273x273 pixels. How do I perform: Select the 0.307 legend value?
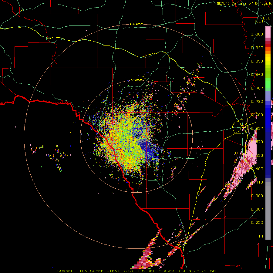(257, 209)
